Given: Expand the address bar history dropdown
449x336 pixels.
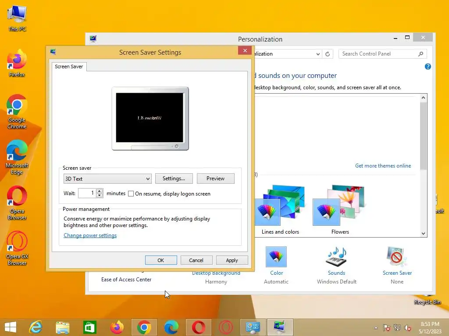Looking at the screenshot, I should 318,54.
